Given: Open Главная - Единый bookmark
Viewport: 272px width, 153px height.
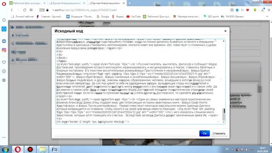Looking at the screenshot, I should pyautogui.click(x=49, y=17).
